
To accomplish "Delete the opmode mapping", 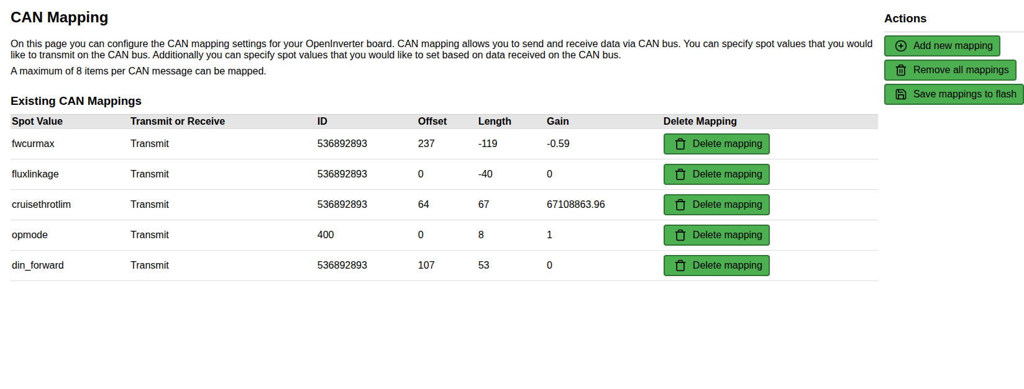I will click(716, 235).
